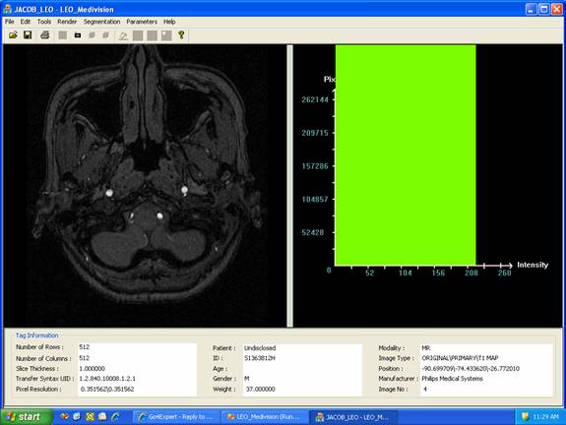Switch to GoExpert taskbar window
Image resolution: width=566 pixels, height=425 pixels.
(177, 417)
